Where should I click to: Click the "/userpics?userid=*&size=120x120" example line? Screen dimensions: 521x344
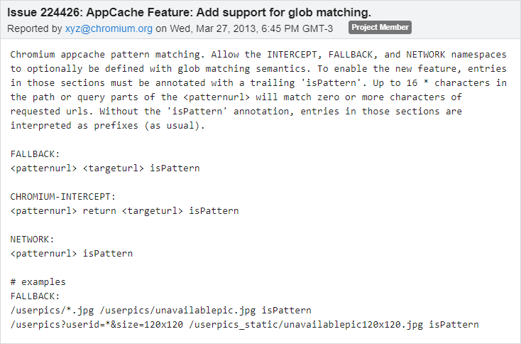pos(245,325)
